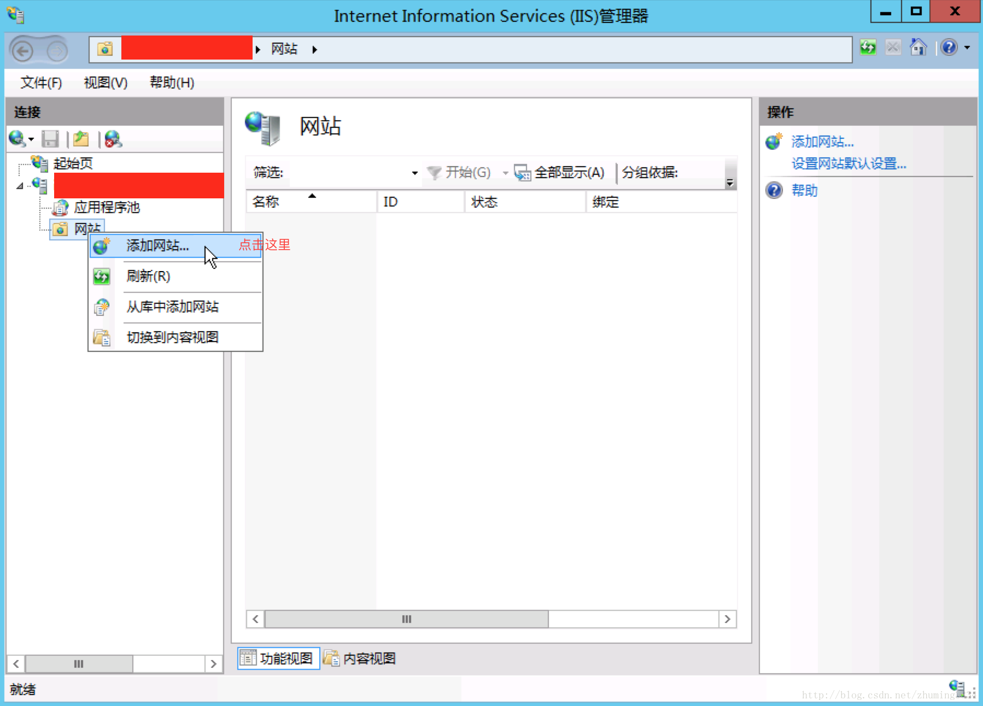Select the 起始页 tree item
983x706 pixels.
click(x=73, y=163)
